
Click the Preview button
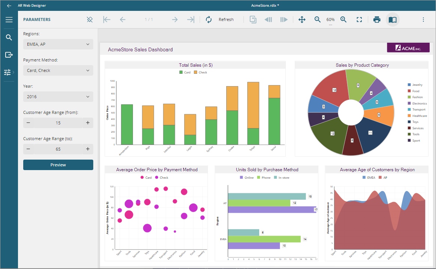58,165
